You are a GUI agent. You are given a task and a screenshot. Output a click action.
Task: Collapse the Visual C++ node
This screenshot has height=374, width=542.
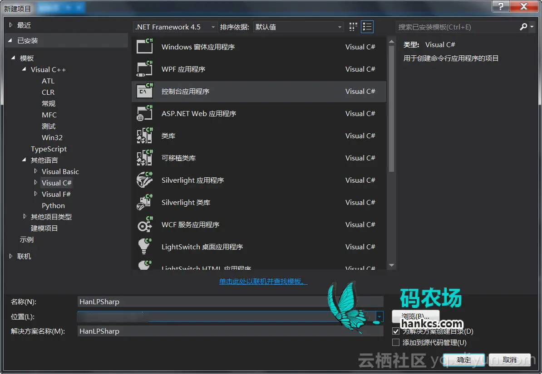pos(24,69)
